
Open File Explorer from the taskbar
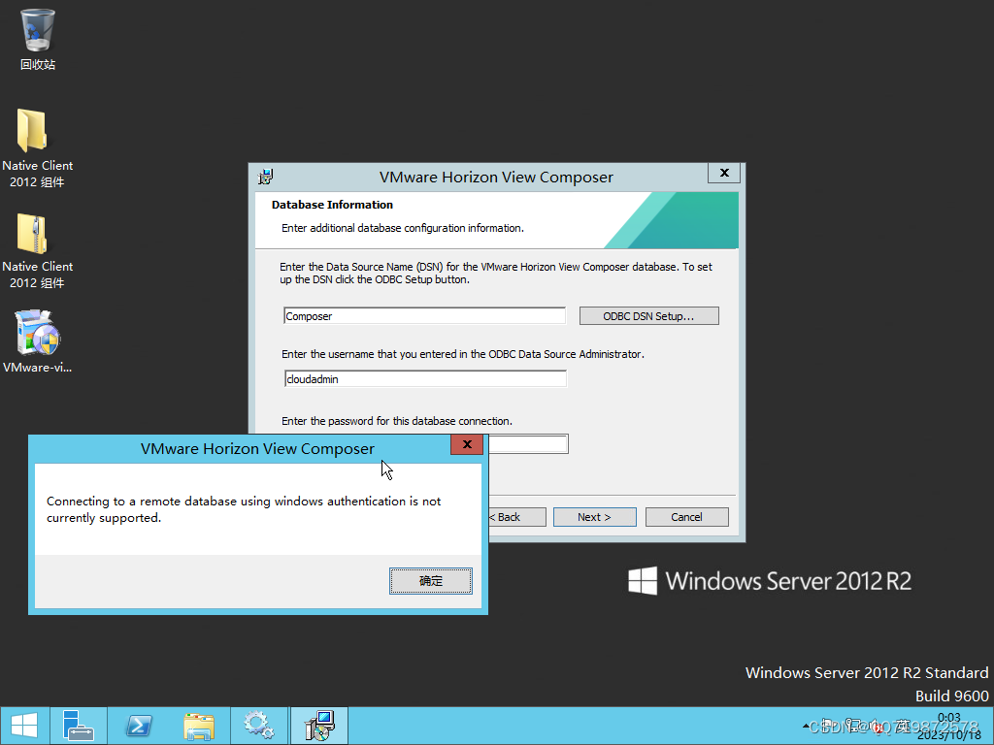pos(199,726)
